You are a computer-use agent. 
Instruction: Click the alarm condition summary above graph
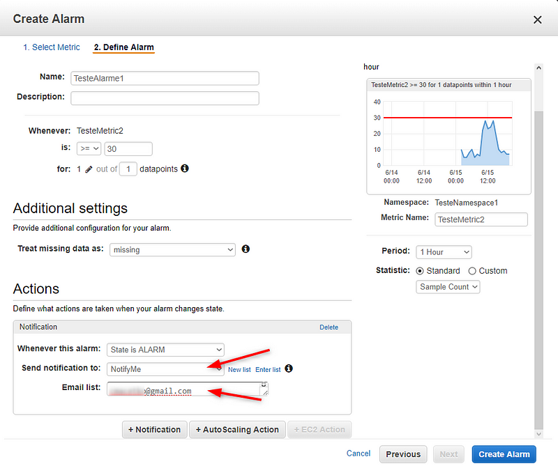pos(442,85)
